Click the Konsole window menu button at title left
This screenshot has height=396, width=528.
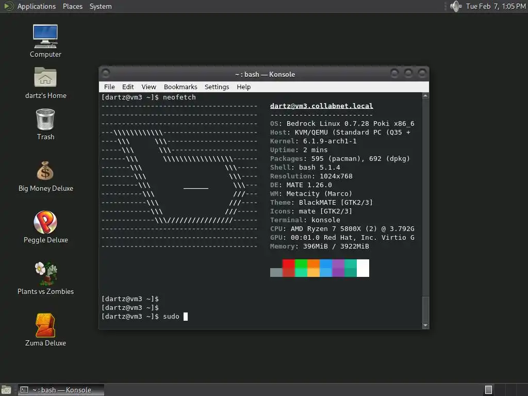(x=105, y=73)
